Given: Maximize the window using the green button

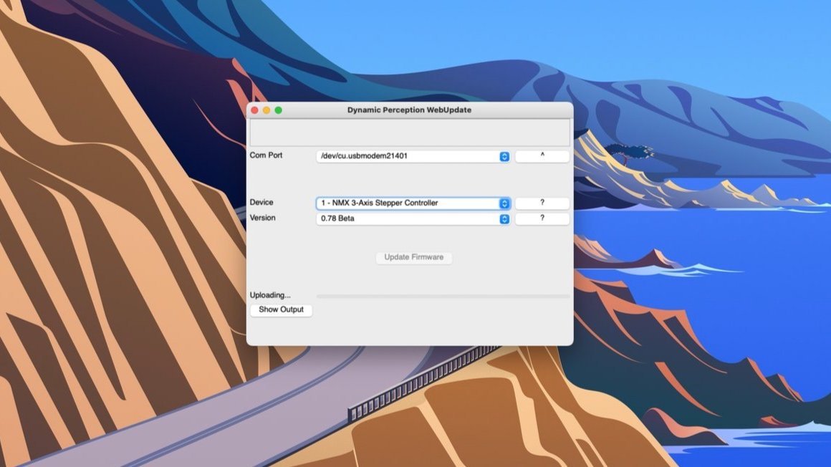Looking at the screenshot, I should pyautogui.click(x=278, y=110).
